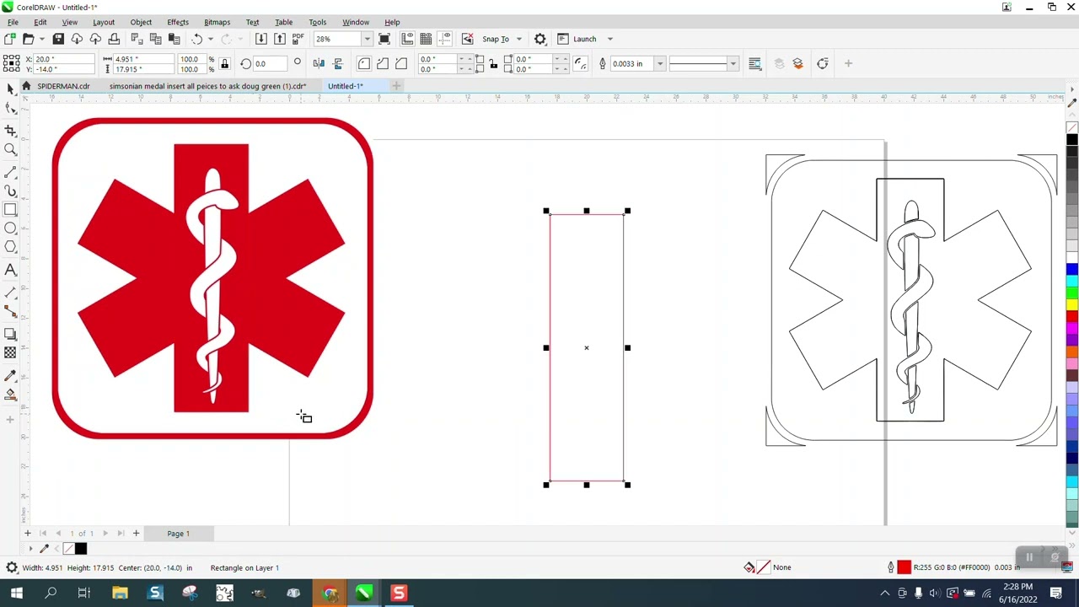Expand the Snap To dropdown
The image size is (1079, 607).
click(x=518, y=39)
